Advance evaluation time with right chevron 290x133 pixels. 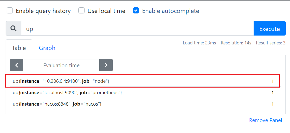tap(106, 65)
